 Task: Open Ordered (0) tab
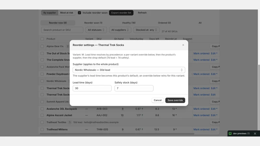(164, 23)
